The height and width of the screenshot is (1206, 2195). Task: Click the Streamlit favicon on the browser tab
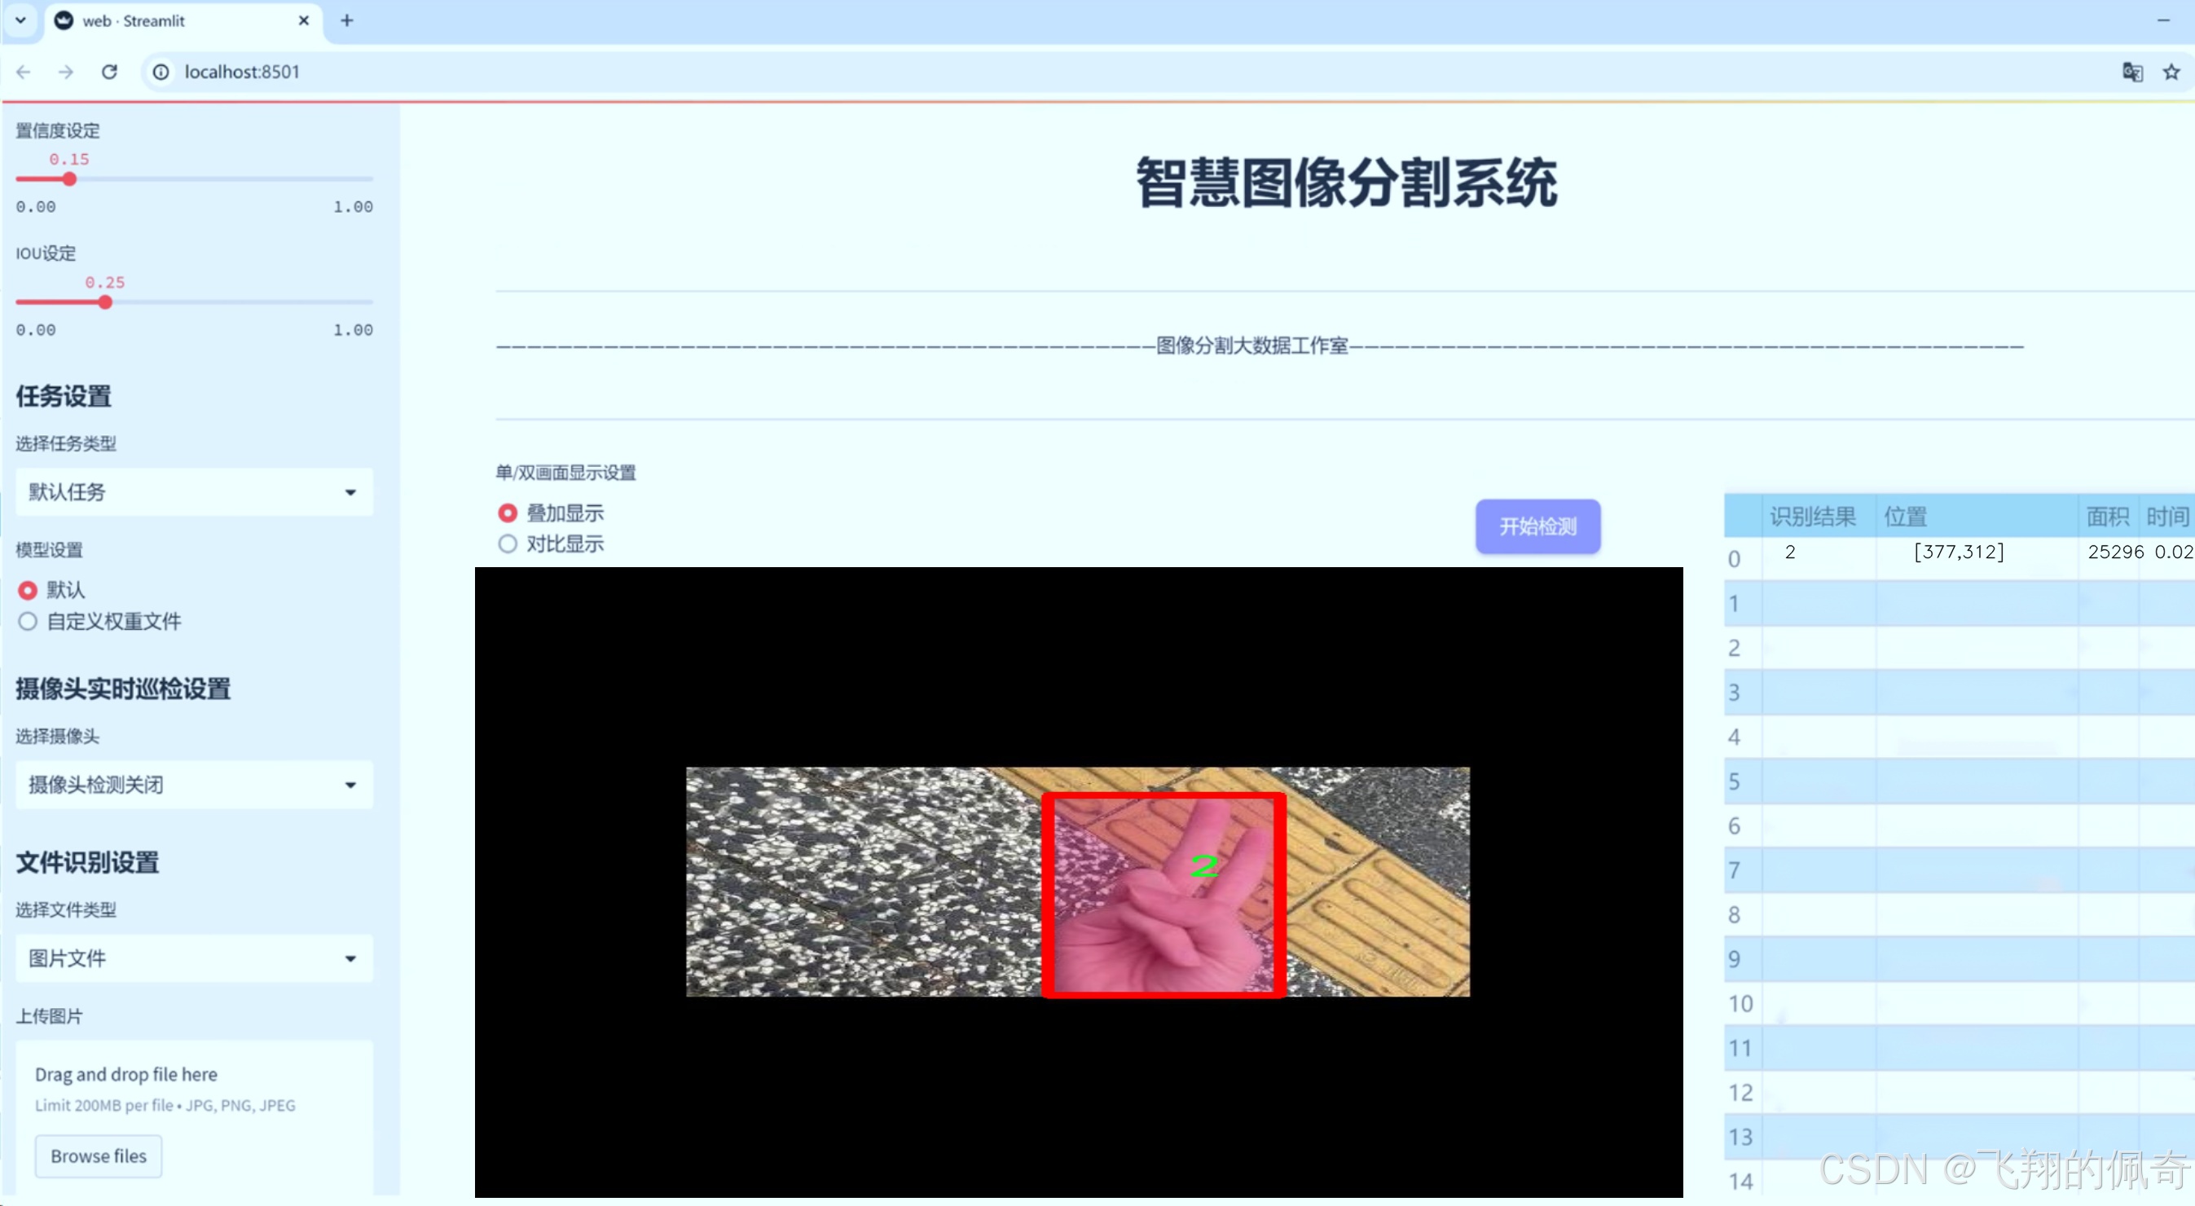pos(64,20)
